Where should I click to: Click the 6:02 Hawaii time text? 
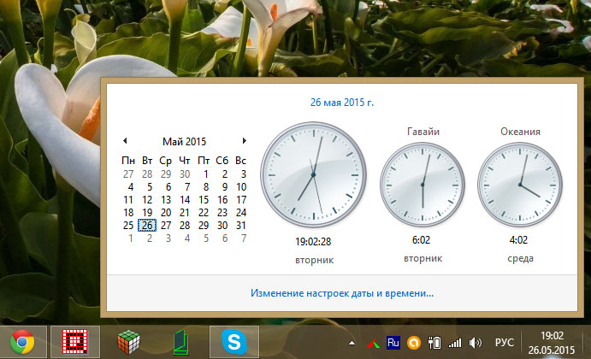click(421, 240)
